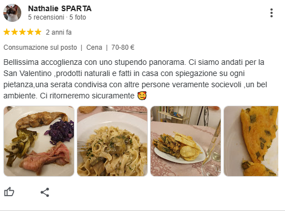Click the first yellow rating star
The image size is (285, 213).
tap(7, 32)
